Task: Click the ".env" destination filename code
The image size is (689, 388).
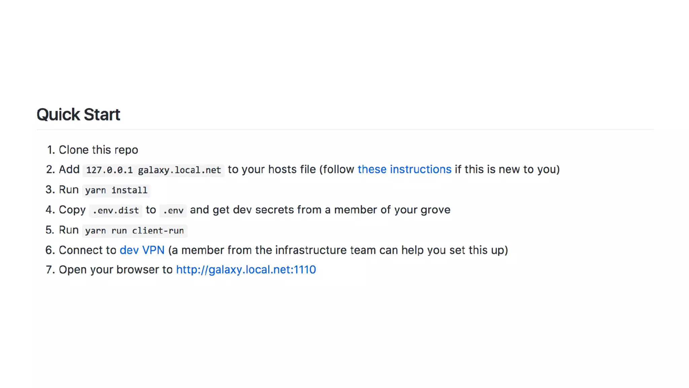Action: point(173,211)
